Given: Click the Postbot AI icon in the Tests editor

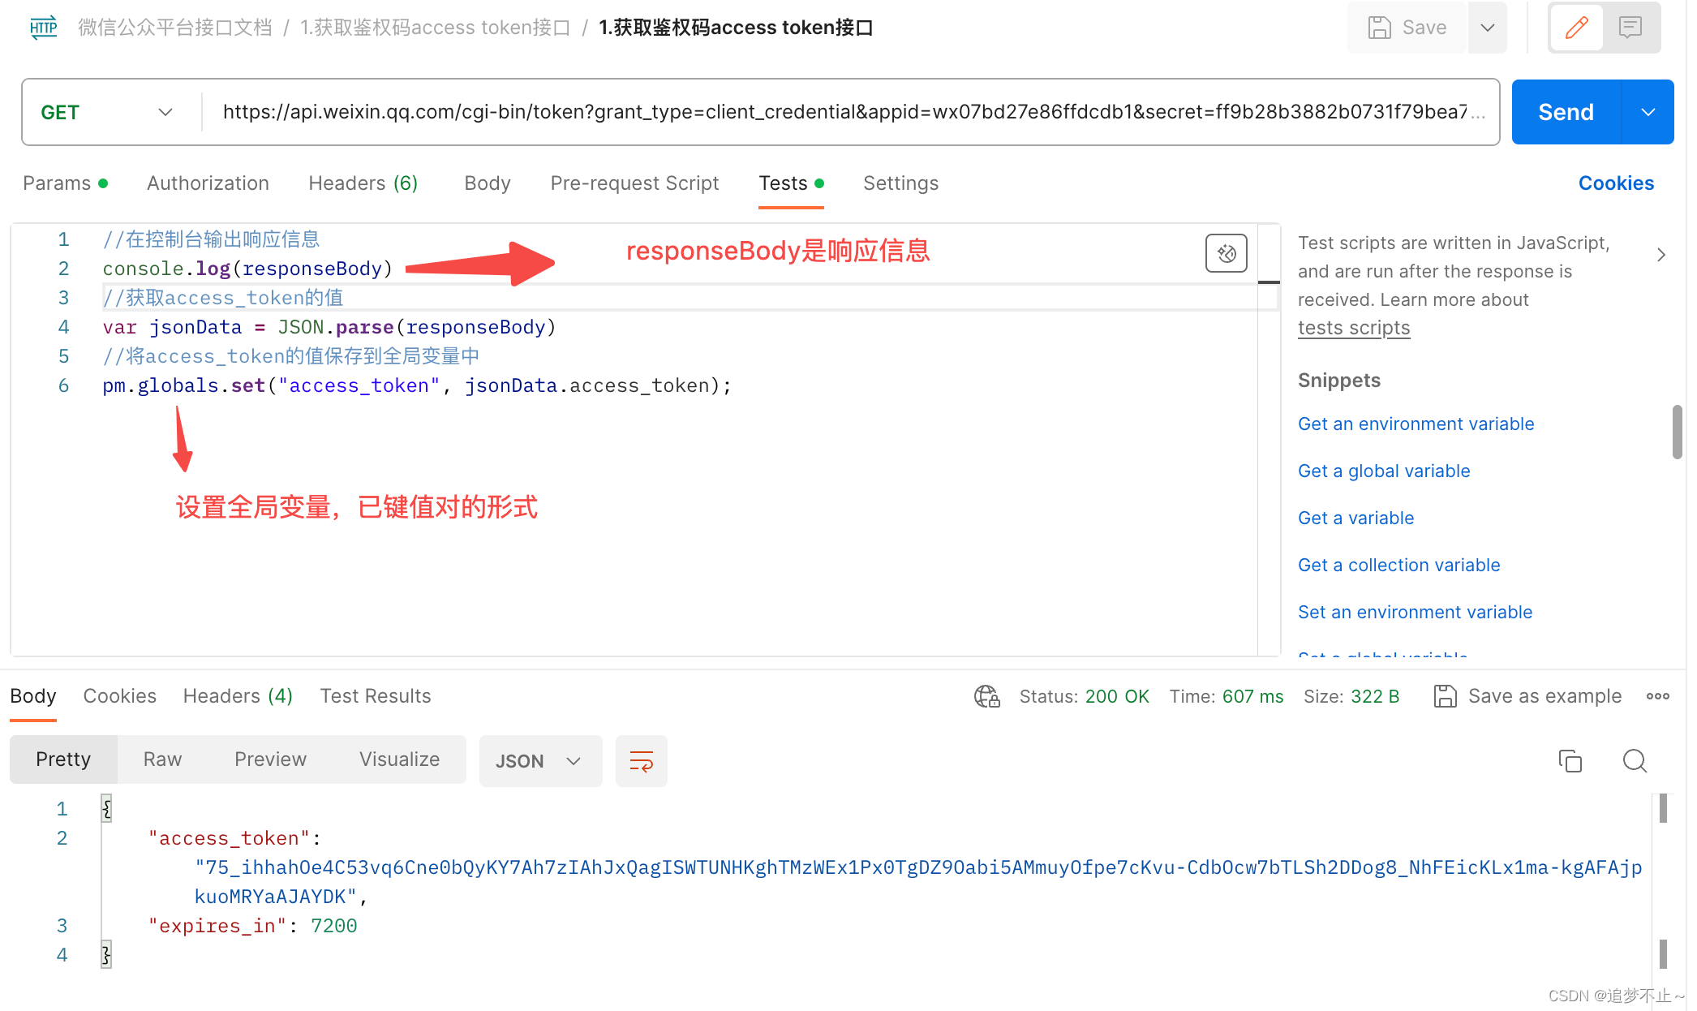Looking at the screenshot, I should pyautogui.click(x=1226, y=253).
